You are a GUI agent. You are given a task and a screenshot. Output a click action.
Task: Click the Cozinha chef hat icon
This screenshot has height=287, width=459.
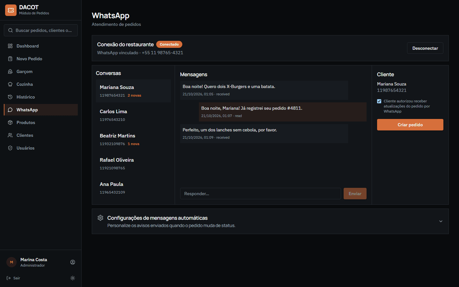pos(10,84)
